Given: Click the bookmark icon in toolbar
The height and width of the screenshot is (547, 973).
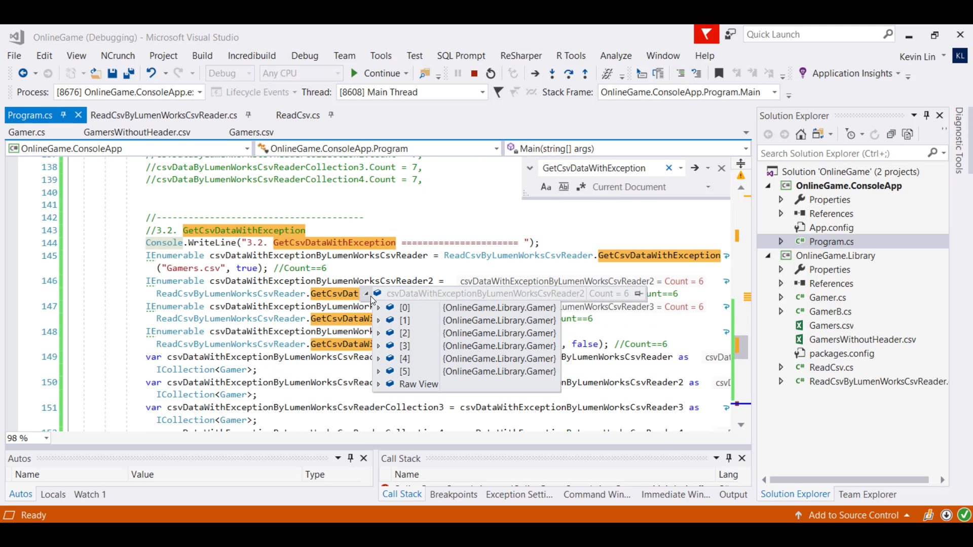Looking at the screenshot, I should (x=719, y=74).
